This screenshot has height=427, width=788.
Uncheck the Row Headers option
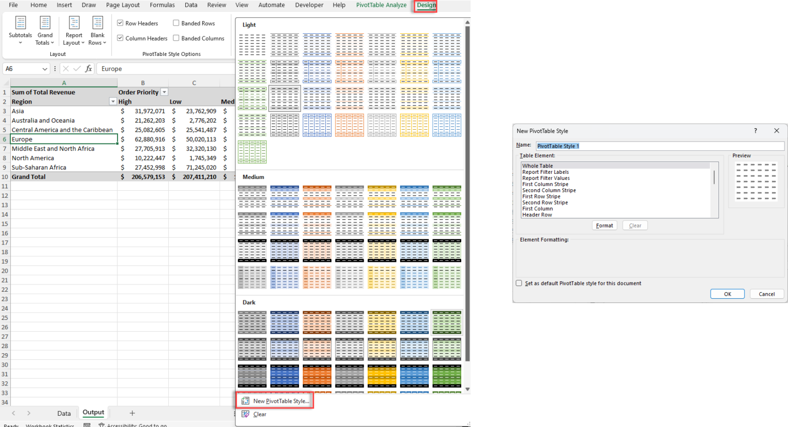[120, 23]
